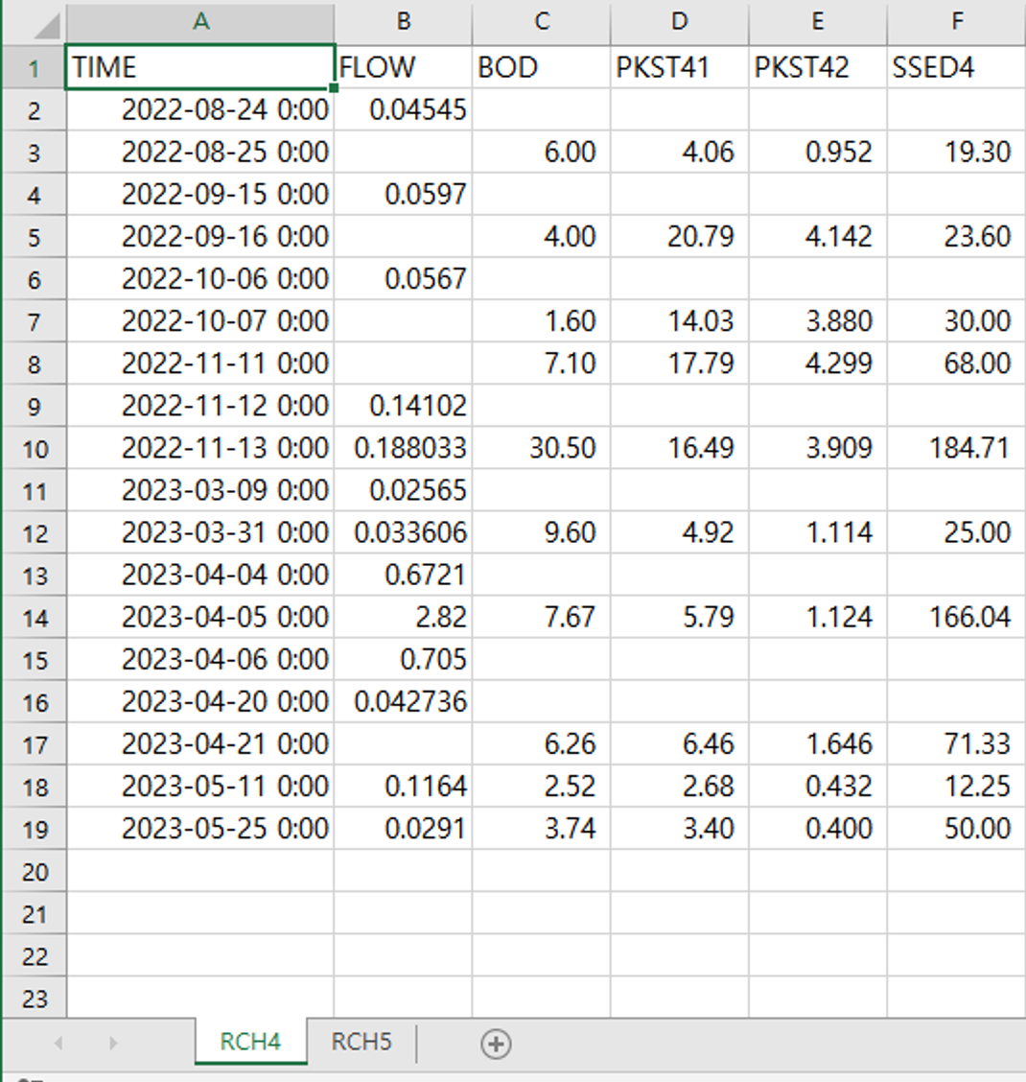Select row 10 header
Screen dimensions: 1026x1082
pyautogui.click(x=35, y=449)
